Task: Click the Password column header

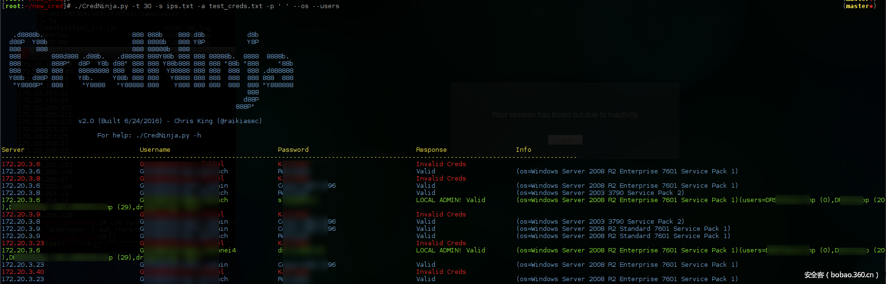Action: pyautogui.click(x=293, y=150)
